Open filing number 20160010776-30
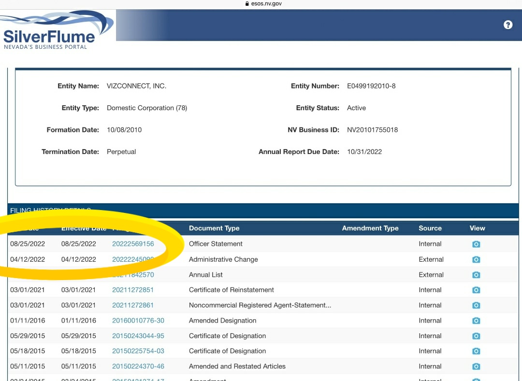The width and height of the screenshot is (522, 381). (x=138, y=321)
